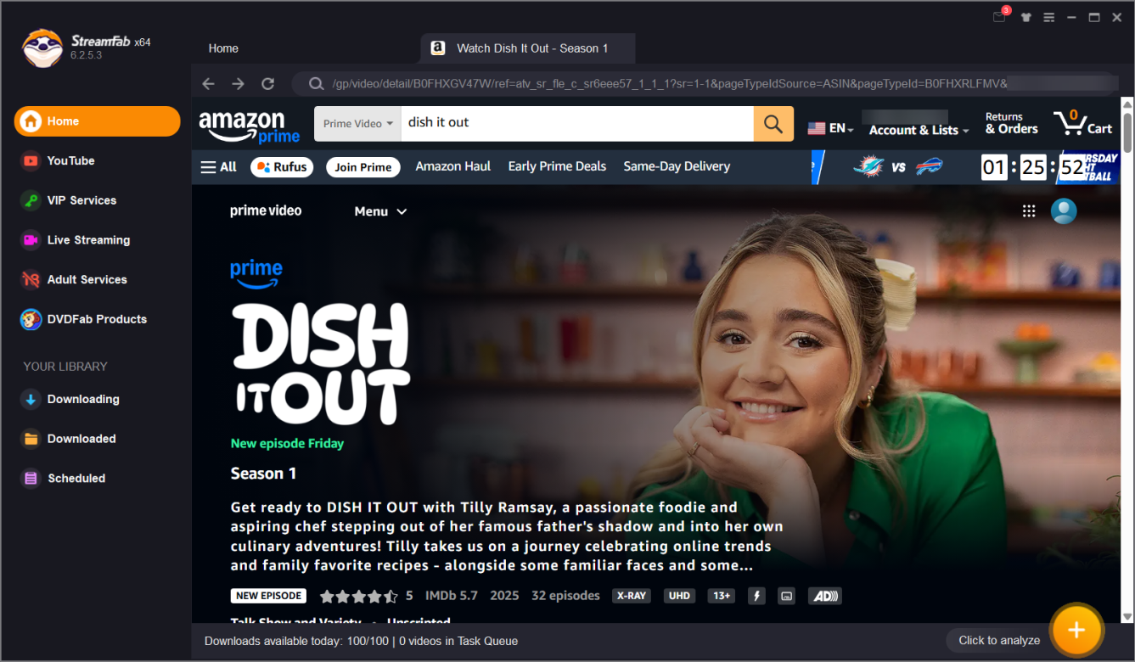The width and height of the screenshot is (1135, 662).
Task: Click the Live Streaming camera icon
Action: [x=31, y=240]
